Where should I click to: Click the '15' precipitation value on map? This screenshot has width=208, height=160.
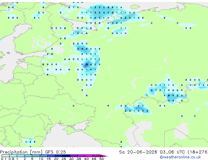tap(87, 64)
